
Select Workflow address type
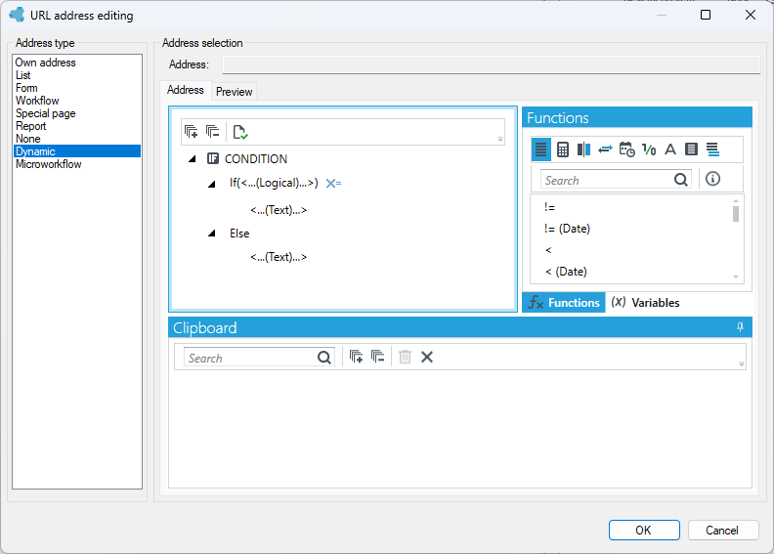77,101
